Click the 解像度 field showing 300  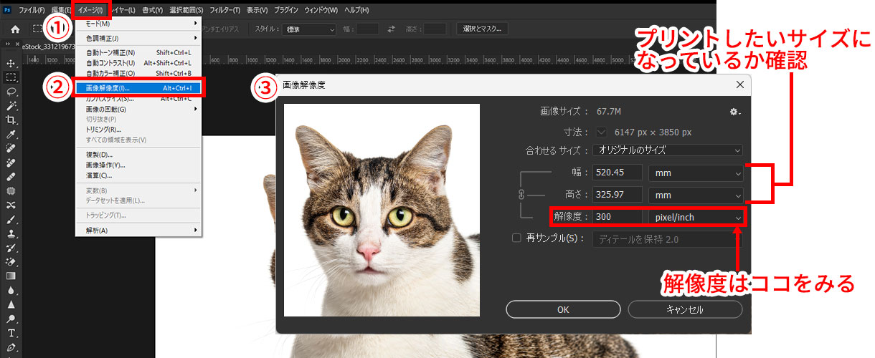coord(618,217)
